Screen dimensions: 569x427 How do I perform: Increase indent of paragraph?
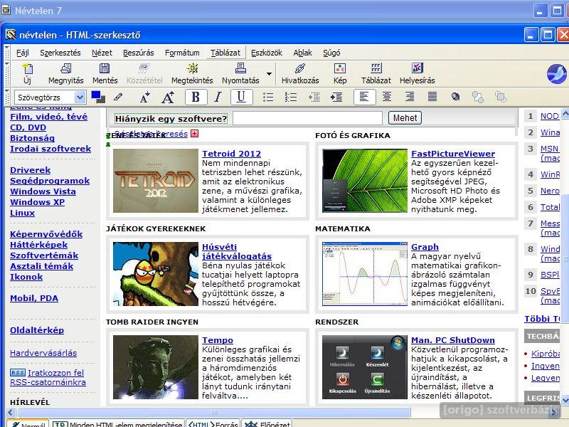click(336, 97)
